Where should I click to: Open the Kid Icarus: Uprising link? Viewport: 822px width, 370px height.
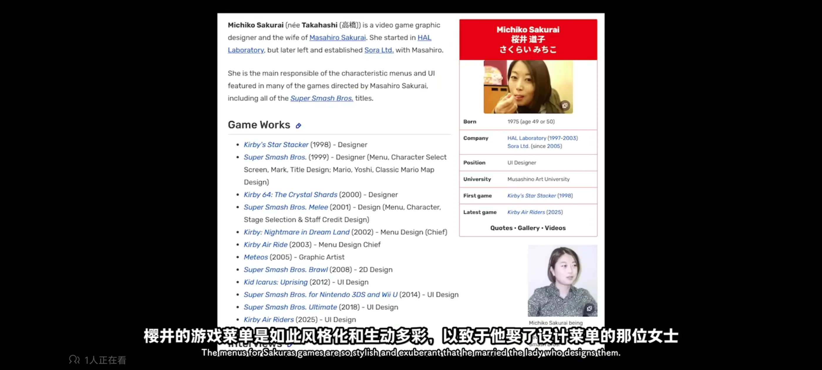click(275, 282)
